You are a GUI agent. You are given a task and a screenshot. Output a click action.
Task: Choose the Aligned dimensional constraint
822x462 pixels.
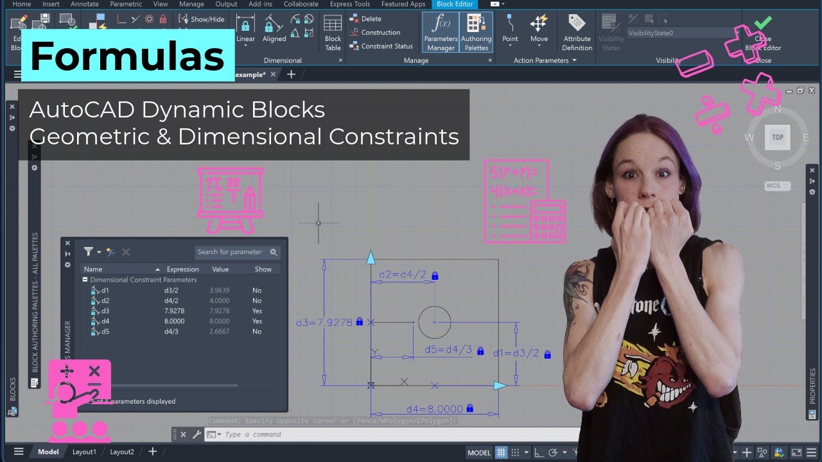click(274, 29)
